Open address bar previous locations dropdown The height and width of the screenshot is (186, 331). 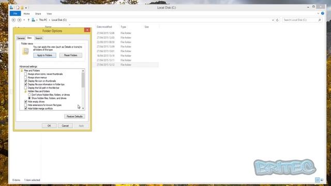(x=273, y=20)
